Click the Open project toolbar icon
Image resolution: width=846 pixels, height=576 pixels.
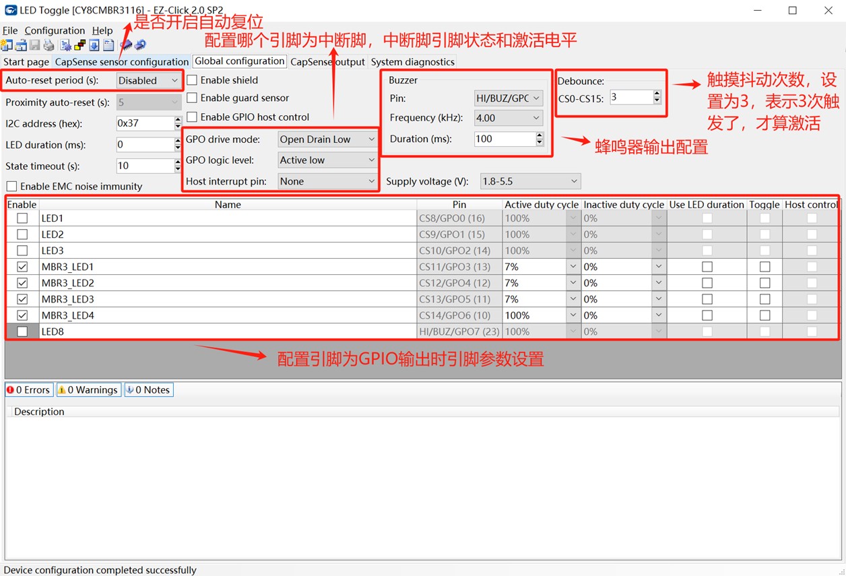point(21,45)
